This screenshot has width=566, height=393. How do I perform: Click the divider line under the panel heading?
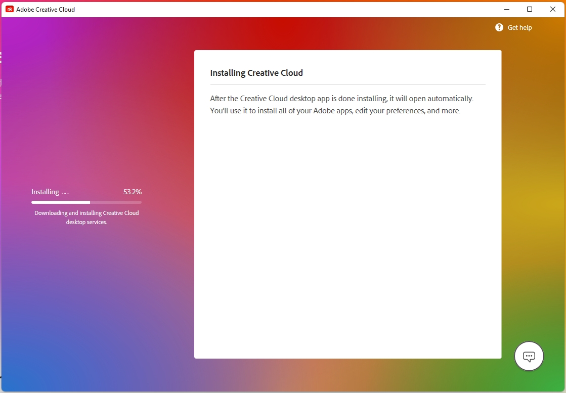coord(347,84)
